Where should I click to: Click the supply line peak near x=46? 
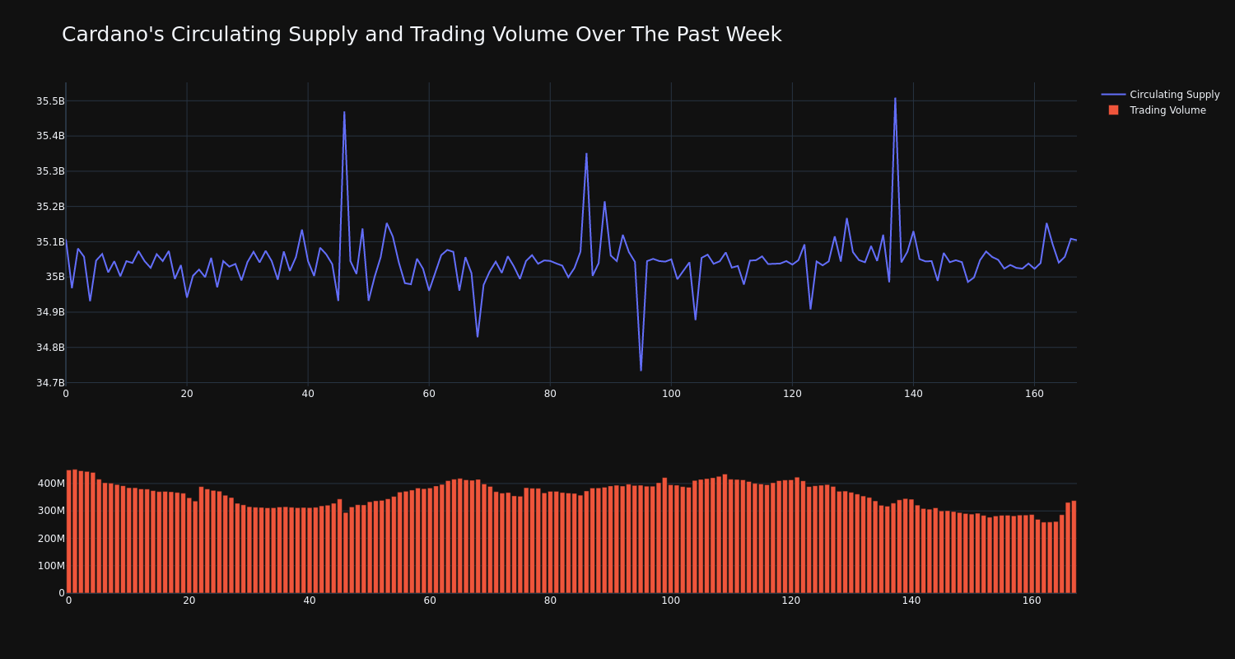pos(344,112)
